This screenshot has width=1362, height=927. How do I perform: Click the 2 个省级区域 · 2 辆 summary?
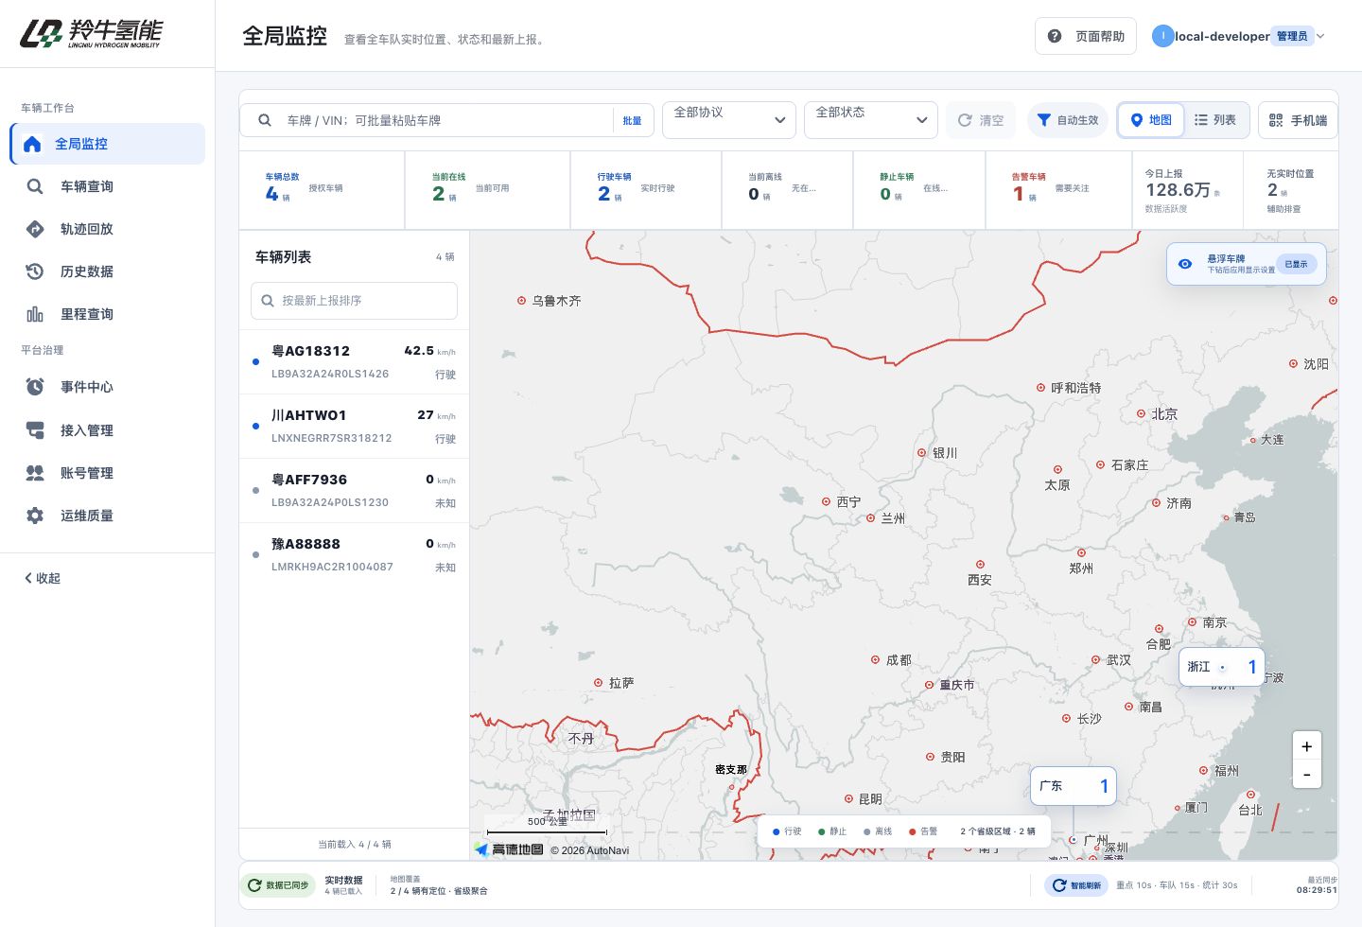(998, 831)
